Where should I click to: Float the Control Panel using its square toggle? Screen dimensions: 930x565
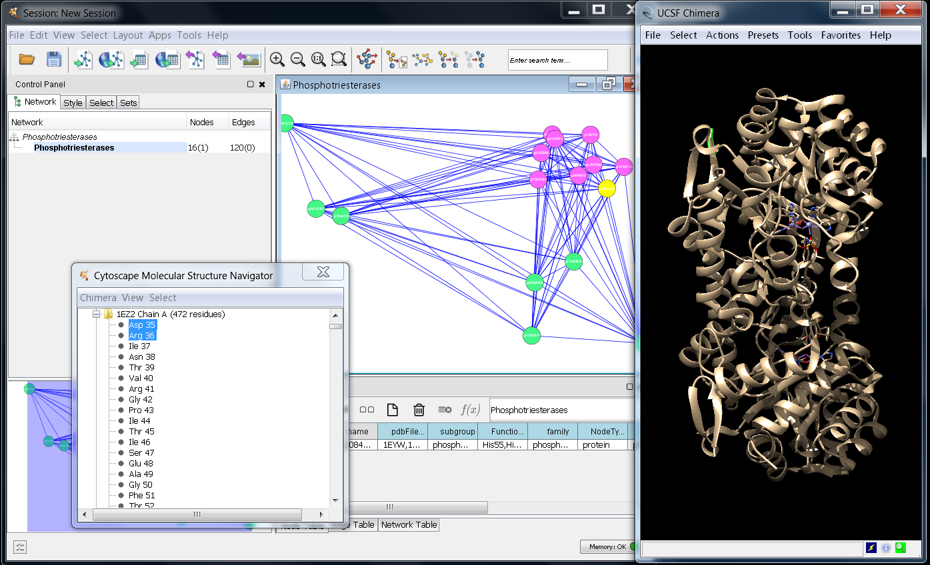250,85
